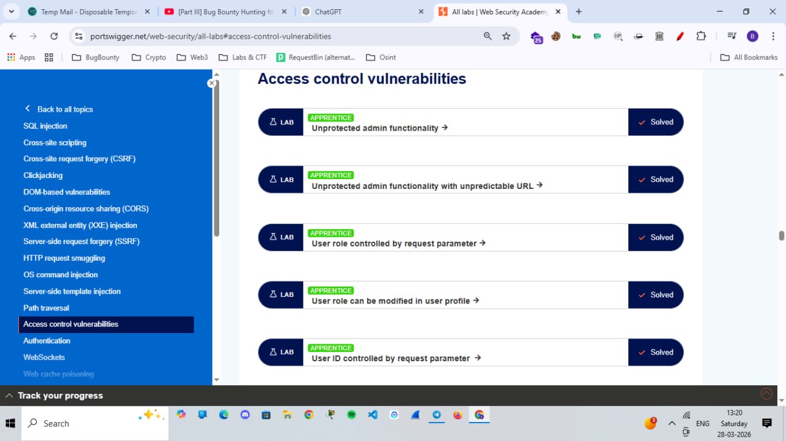786x441 pixels.
Task: Open the RequestBin bookmark
Action: 316,57
